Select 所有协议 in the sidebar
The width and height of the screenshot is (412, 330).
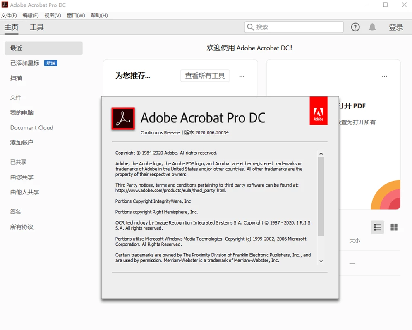tap(22, 227)
